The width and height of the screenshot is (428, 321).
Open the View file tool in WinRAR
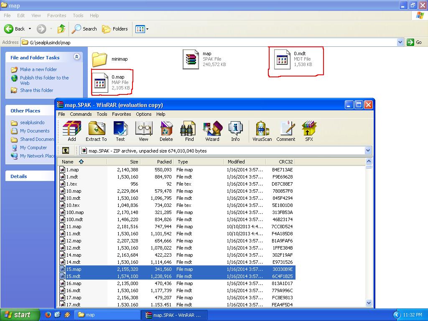[x=143, y=132]
